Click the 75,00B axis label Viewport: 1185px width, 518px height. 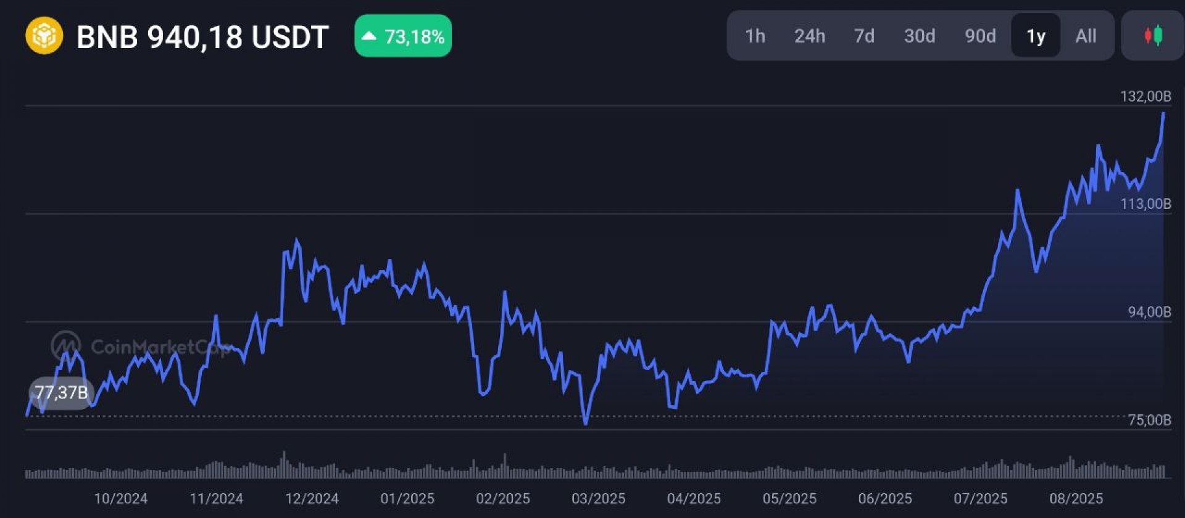coord(1149,420)
